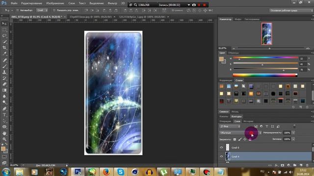Toggle Quick Mask mode icon
Screen dimensions: 314x176
tap(4, 157)
